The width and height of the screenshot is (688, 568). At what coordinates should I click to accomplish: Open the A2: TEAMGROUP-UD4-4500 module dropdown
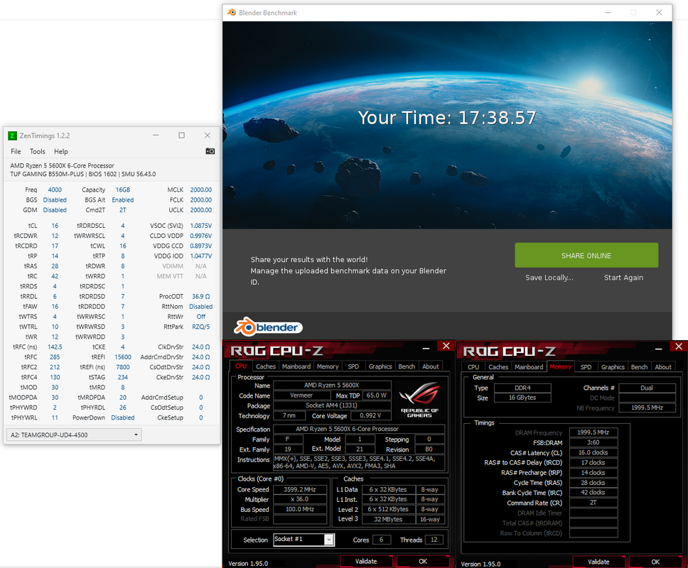tap(74, 435)
